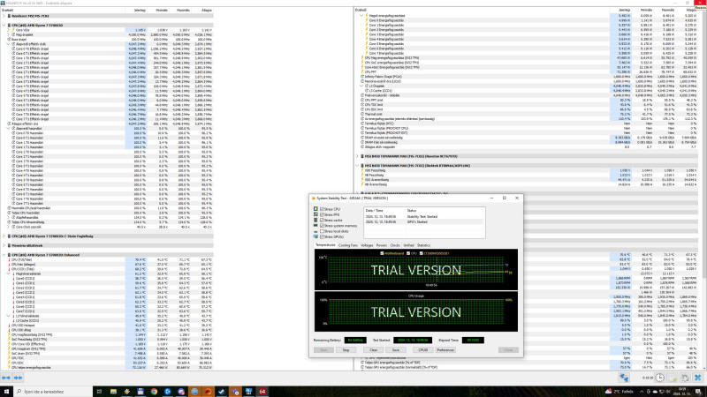This screenshot has height=397, width=707.
Task: Open HWiNFO sensor settings gear icon
Action: tap(684, 378)
